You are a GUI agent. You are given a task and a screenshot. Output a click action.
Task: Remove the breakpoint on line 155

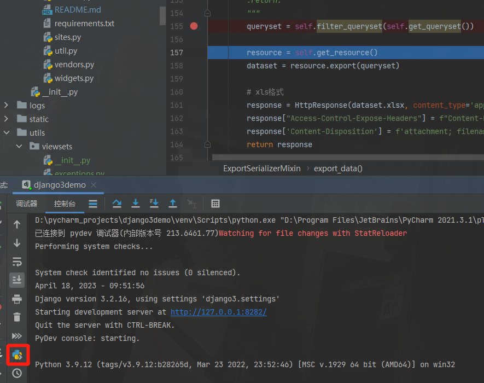click(x=194, y=26)
